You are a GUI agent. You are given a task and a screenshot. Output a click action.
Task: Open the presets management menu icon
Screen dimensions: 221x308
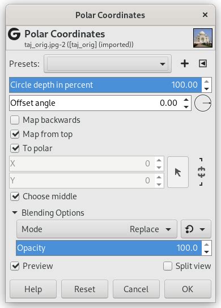point(203,63)
